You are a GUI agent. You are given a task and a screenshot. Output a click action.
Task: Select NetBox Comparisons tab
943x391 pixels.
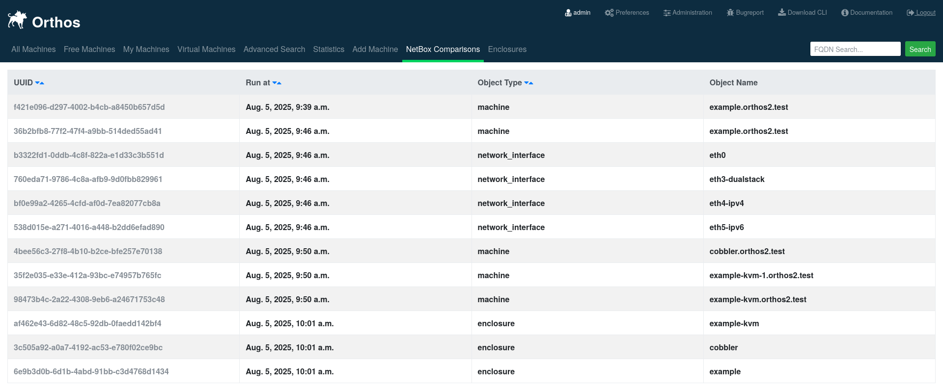(x=443, y=50)
